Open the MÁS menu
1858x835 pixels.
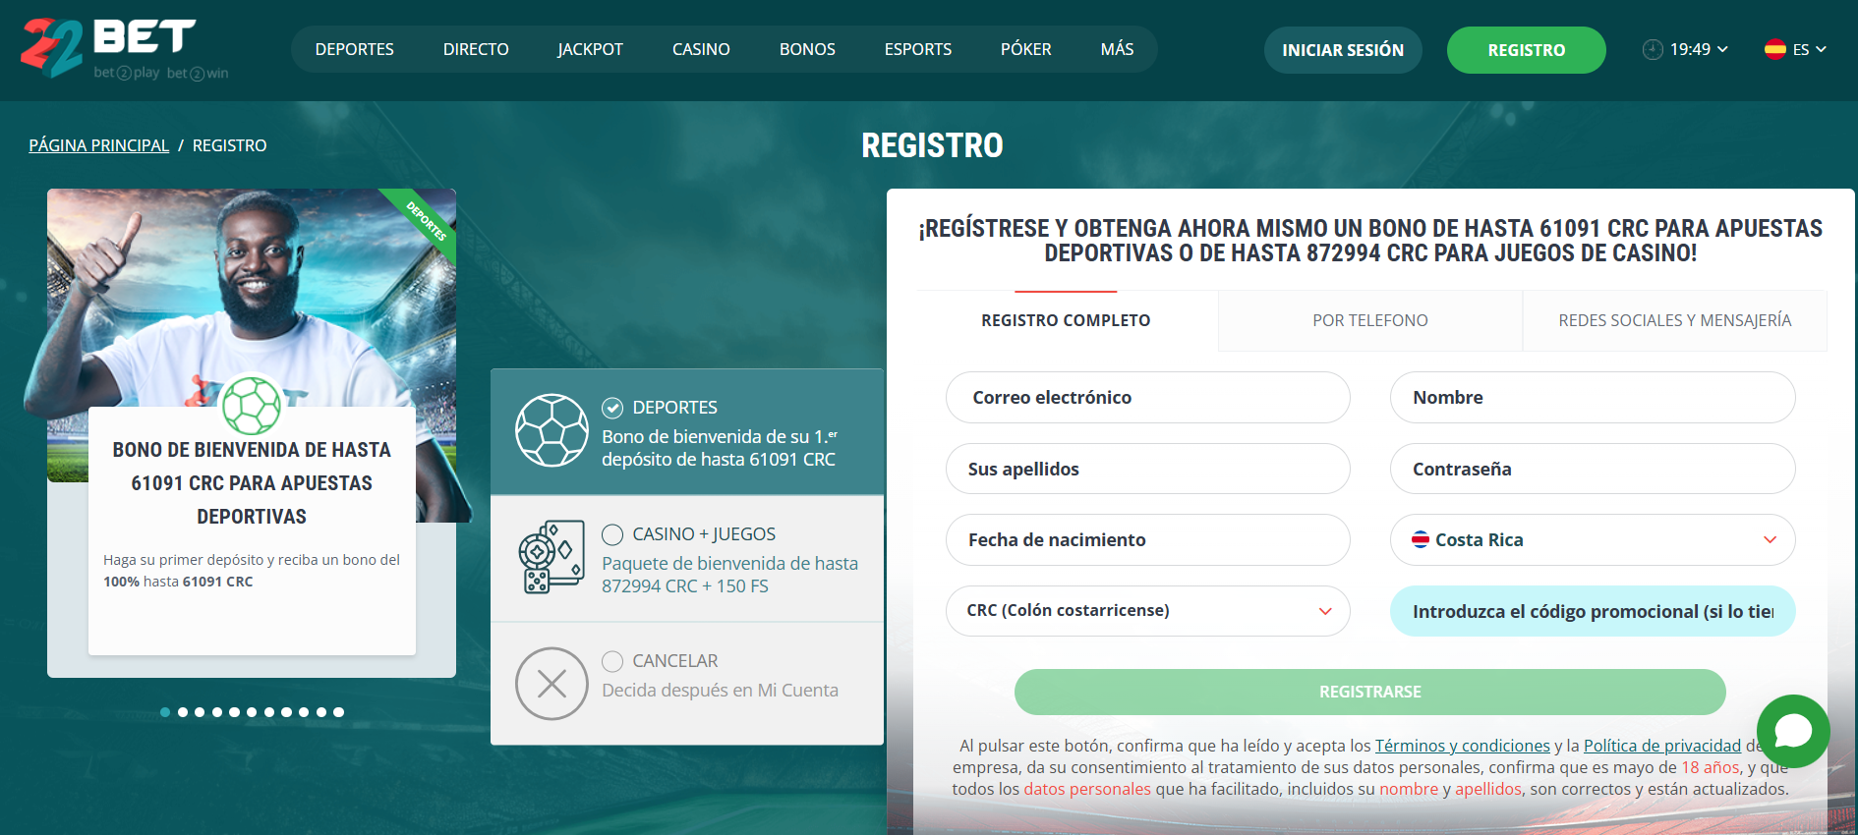point(1118,49)
